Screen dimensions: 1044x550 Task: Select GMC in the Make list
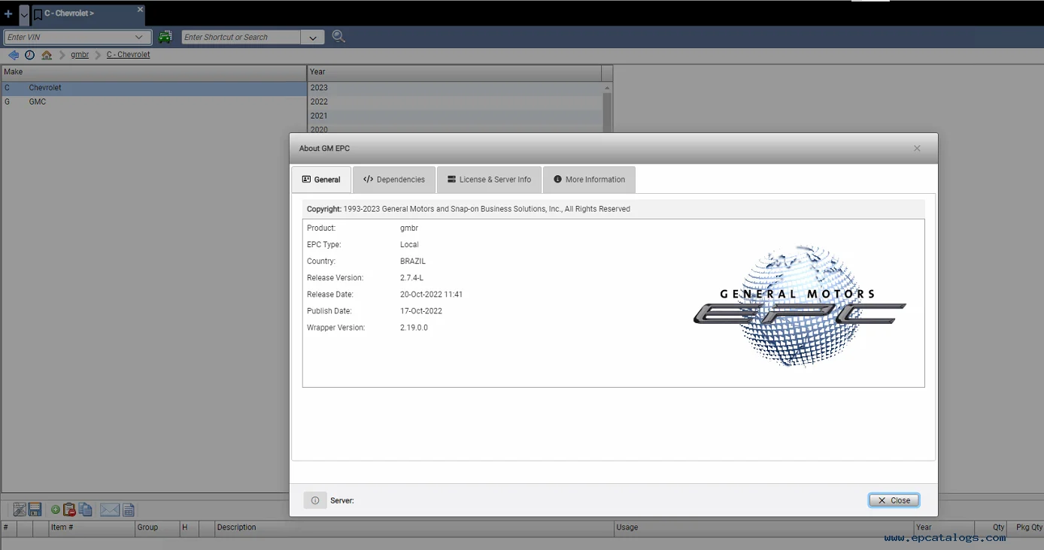[153, 102]
